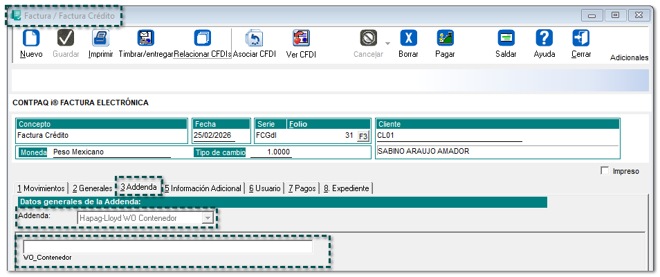
Task: Expand the Addenda combo box
Action: coord(207,218)
